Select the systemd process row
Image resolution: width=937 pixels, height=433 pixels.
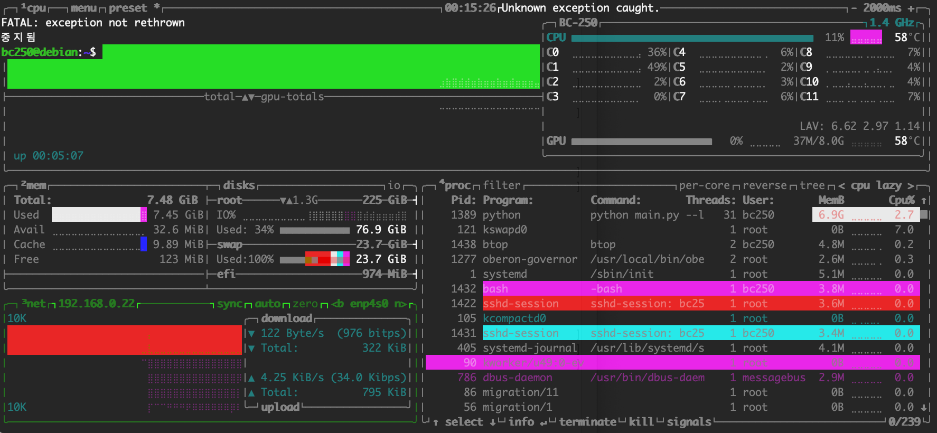[x=673, y=274]
